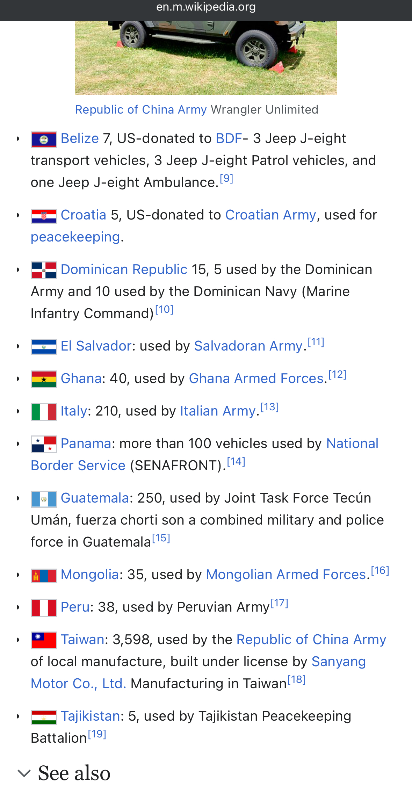Click the Panama flag icon
Image resolution: width=412 pixels, height=786 pixels.
[44, 445]
